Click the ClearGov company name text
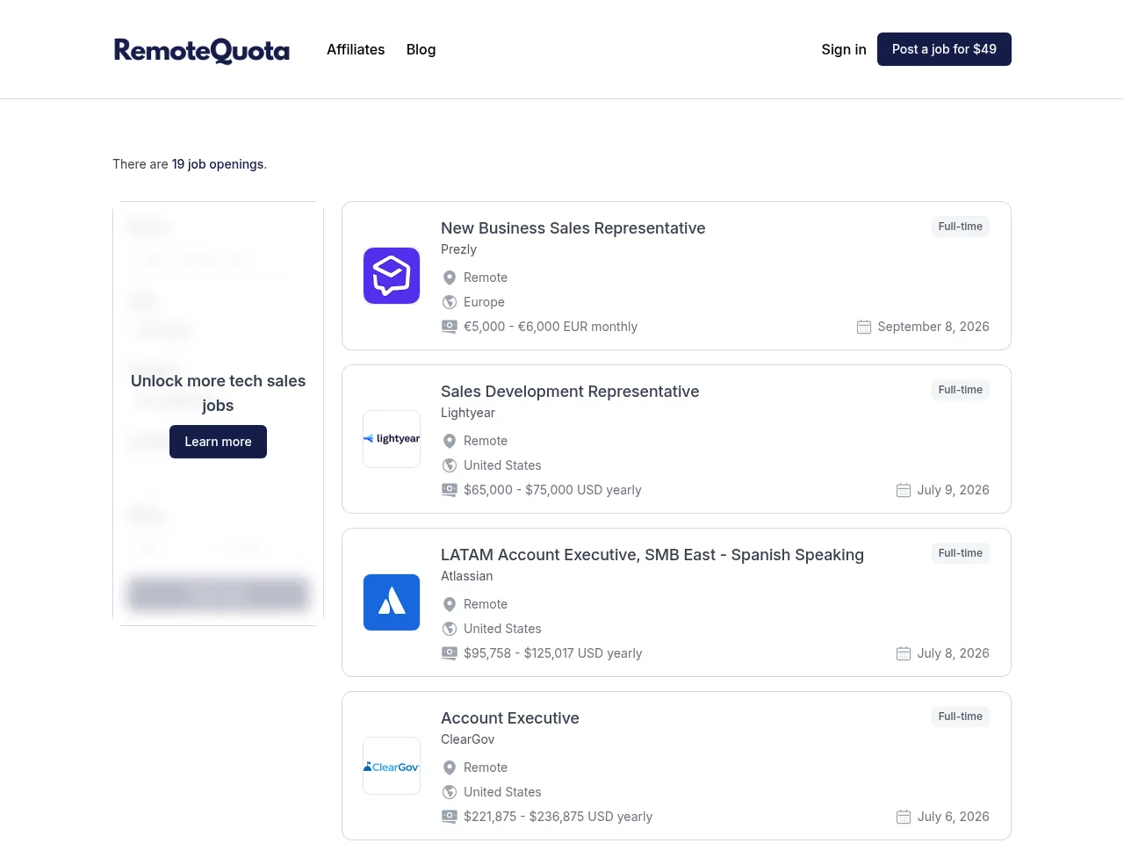Screen dimensions: 1124x843 (468, 739)
